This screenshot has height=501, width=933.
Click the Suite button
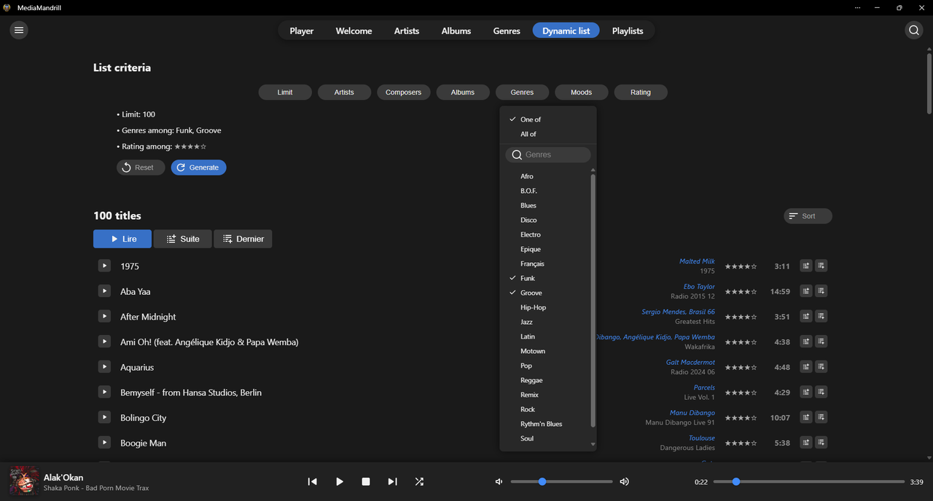[182, 239]
